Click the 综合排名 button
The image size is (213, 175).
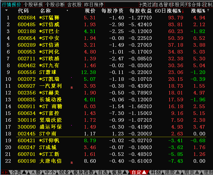pyautogui.click(x=196, y=5)
